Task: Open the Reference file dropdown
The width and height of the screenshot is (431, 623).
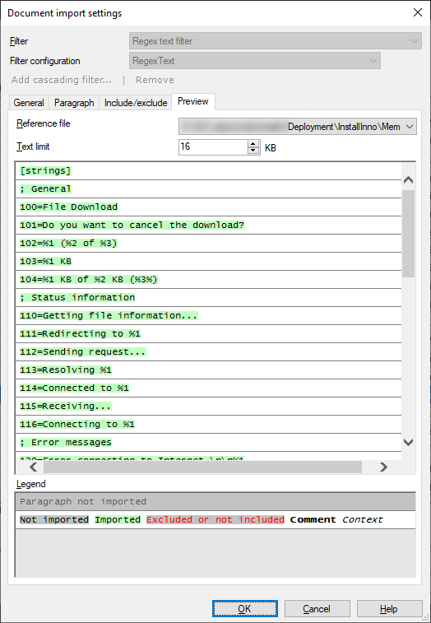Action: point(298,127)
